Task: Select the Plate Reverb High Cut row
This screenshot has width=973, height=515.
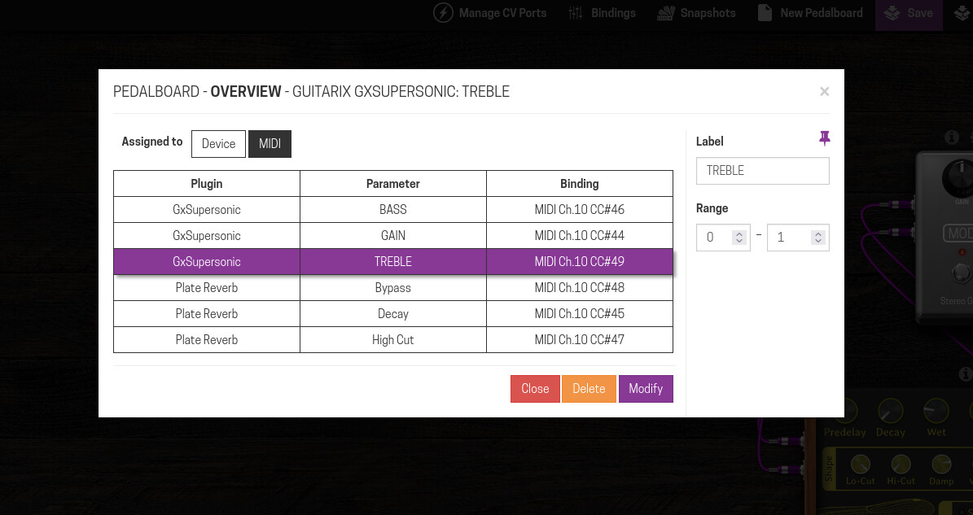Action: pos(392,340)
